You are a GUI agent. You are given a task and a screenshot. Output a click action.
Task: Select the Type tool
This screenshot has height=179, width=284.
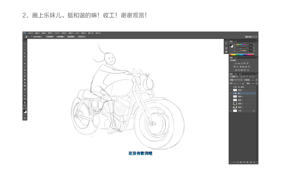pos(25,92)
